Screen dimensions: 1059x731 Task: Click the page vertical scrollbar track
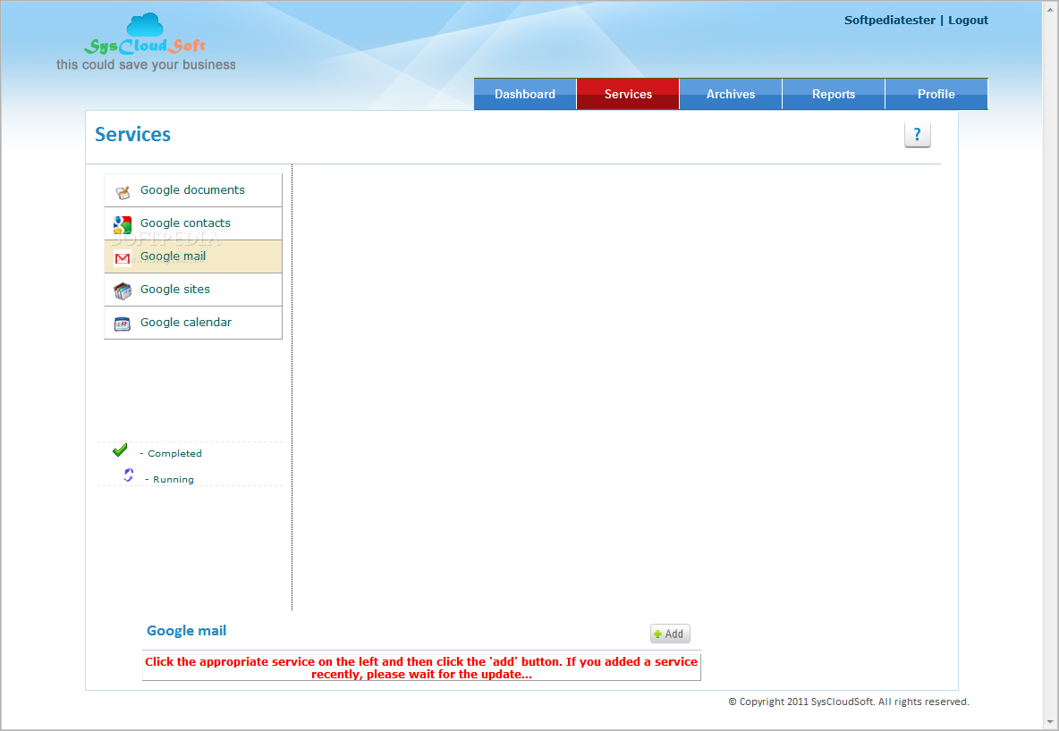(x=1050, y=365)
